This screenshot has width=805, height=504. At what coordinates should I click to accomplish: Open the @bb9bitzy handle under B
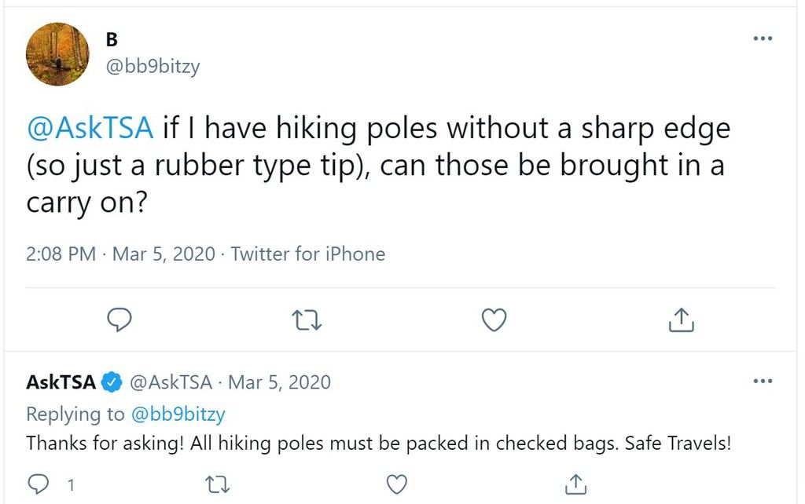click(153, 67)
